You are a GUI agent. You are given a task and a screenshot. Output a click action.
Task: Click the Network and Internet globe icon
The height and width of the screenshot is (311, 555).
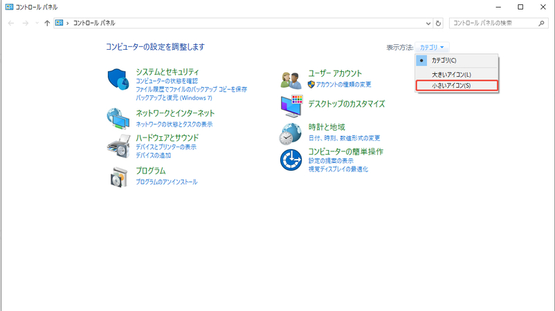point(118,119)
